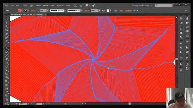Viewport: 193px width, 108px height.
Task: Open the Layers panel icon
Action: tap(187, 19)
